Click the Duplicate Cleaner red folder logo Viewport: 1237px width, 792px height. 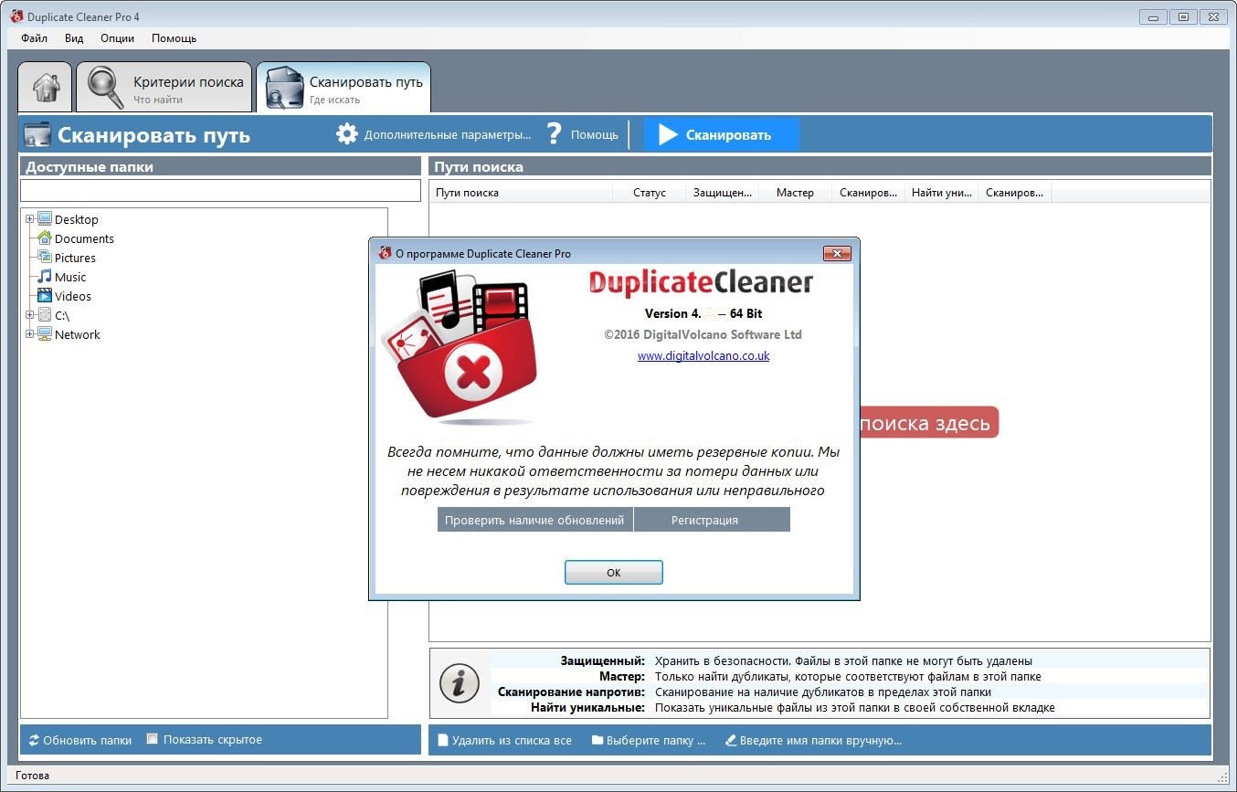click(x=459, y=349)
